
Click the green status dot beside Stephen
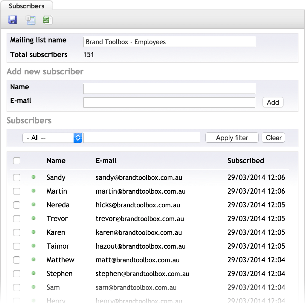[x=33, y=273]
